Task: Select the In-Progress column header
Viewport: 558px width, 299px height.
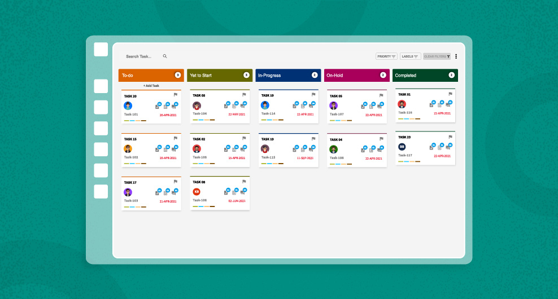Action: (x=288, y=76)
